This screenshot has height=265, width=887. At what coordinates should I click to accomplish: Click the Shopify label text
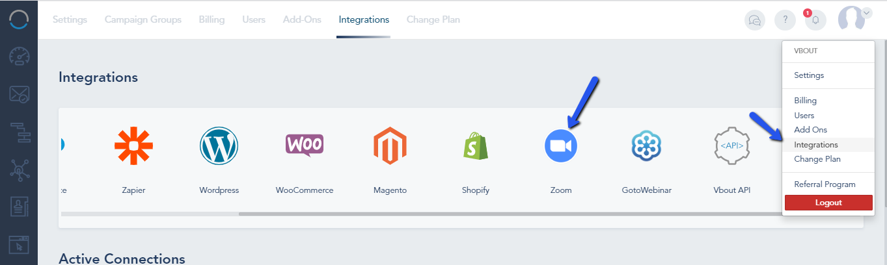[475, 190]
